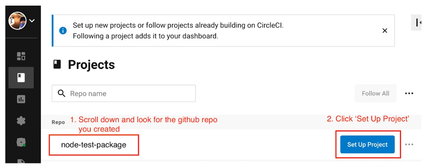Screen dimensions: 448x167
Task: Dismiss the CircleCI info banner
Action: pos(385,31)
